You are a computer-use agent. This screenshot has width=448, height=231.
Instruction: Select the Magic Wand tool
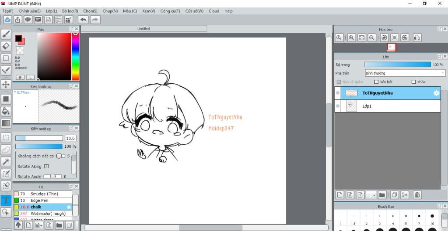(6, 162)
